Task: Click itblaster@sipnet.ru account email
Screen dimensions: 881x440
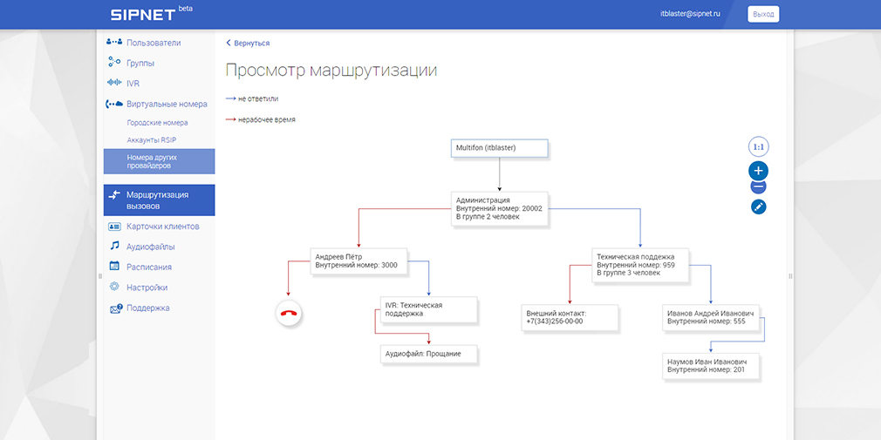Action: click(x=690, y=13)
